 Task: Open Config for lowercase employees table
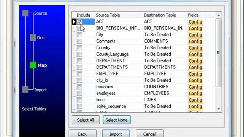[196, 94]
